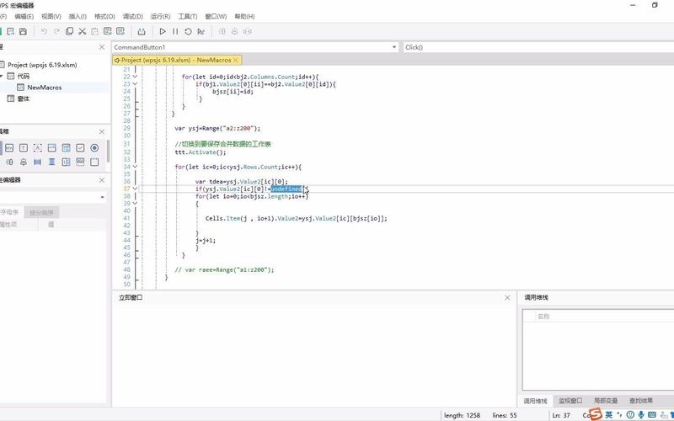Close the project panel

point(102,47)
